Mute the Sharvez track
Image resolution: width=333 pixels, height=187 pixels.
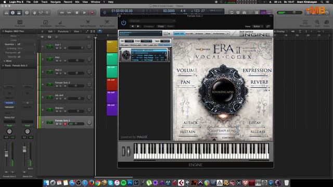tap(57, 111)
